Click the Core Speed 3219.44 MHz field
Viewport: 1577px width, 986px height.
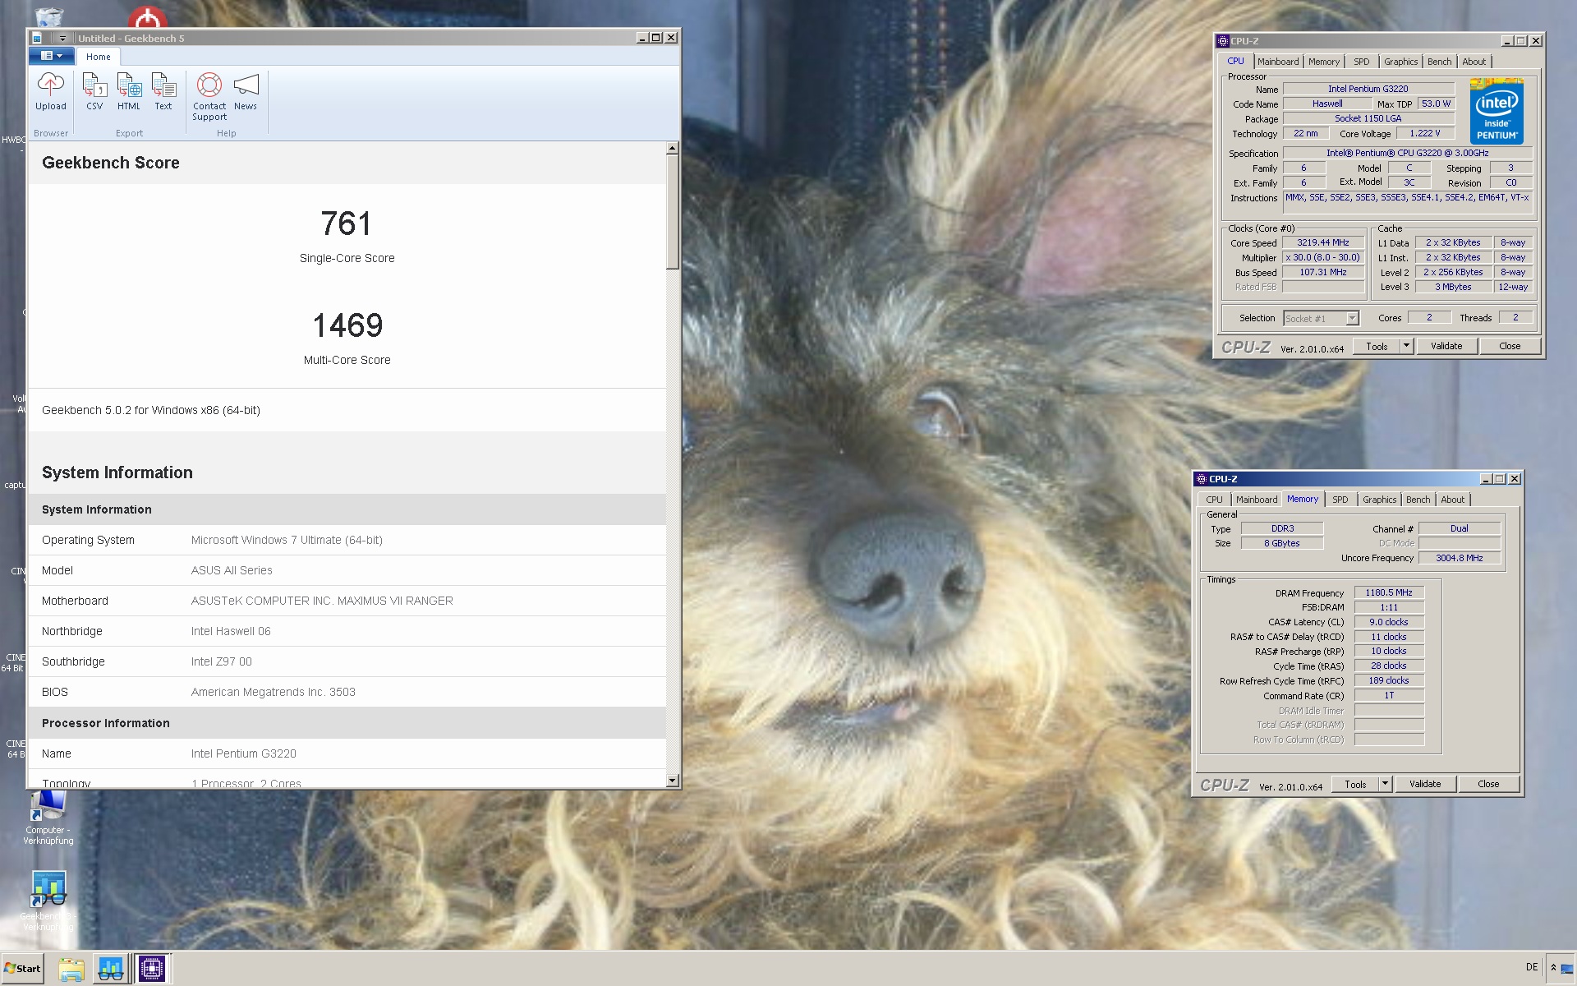[1323, 242]
